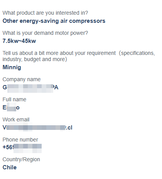Select the 'Chile' country value
Viewport: 162px width, 179px height.
[10, 167]
